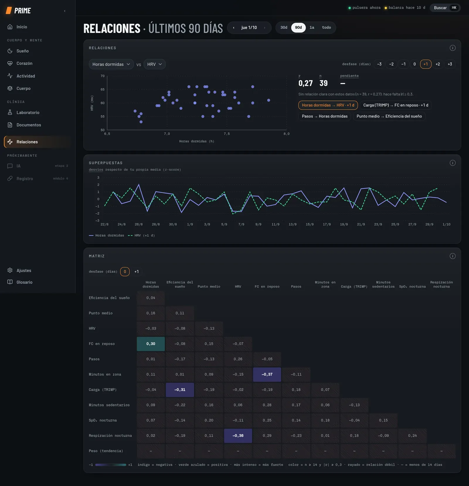This screenshot has height=486, width=469.
Task: Click the −0,31 matrix cell
Action: pyautogui.click(x=180, y=390)
